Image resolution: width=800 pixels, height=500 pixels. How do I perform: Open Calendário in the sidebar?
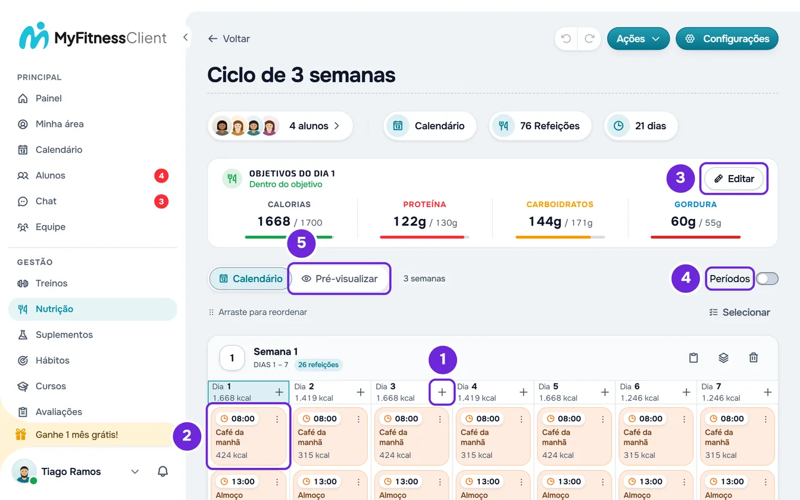pyautogui.click(x=93, y=149)
